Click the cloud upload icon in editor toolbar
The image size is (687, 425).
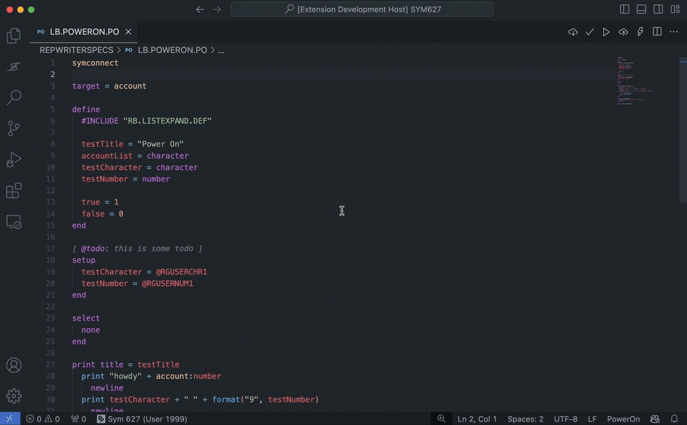[623, 32]
